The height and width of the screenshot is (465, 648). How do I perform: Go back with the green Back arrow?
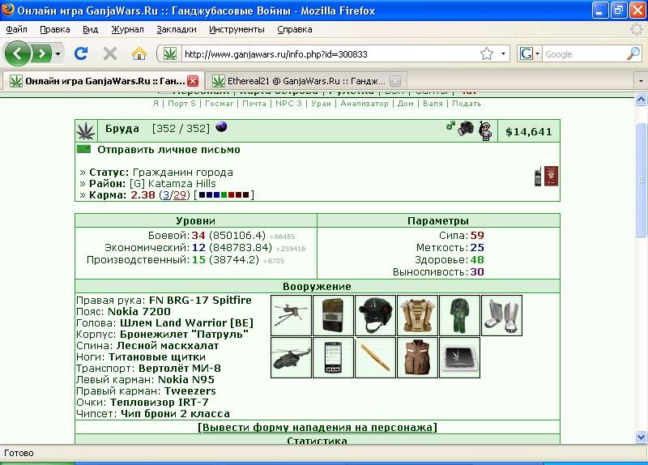17,53
